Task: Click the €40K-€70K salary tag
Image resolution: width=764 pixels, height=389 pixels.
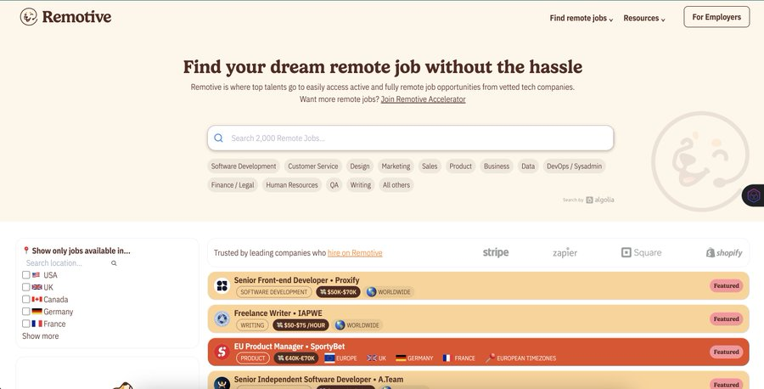Action: pyautogui.click(x=296, y=358)
